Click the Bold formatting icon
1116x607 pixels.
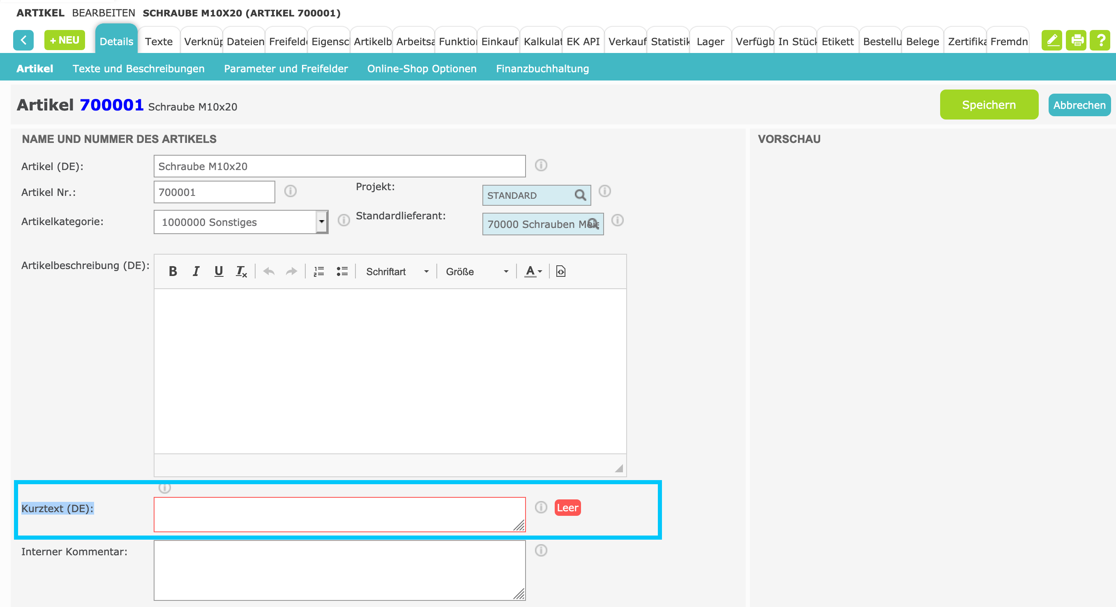pos(173,271)
